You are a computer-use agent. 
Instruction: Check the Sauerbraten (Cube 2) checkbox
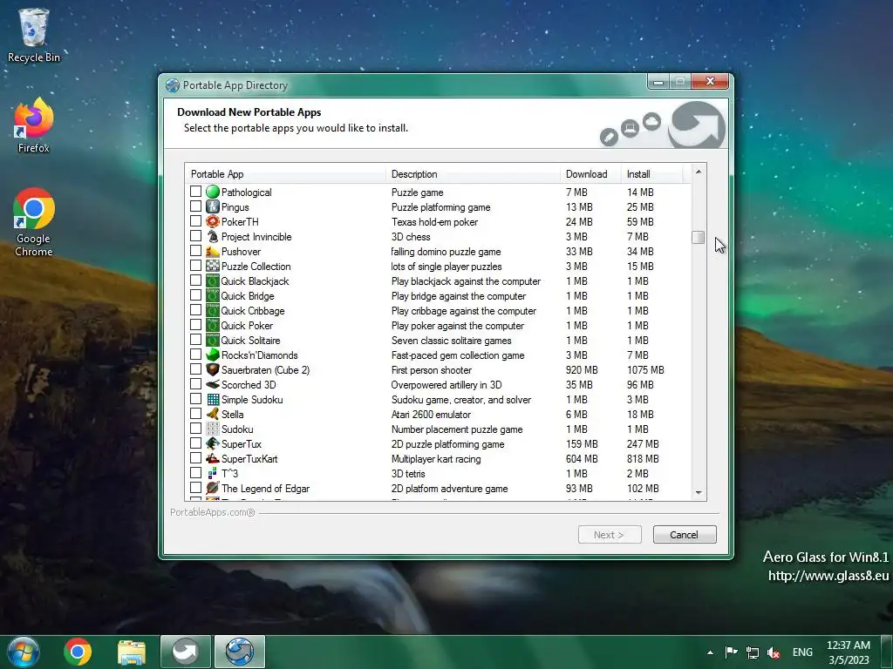(x=195, y=369)
